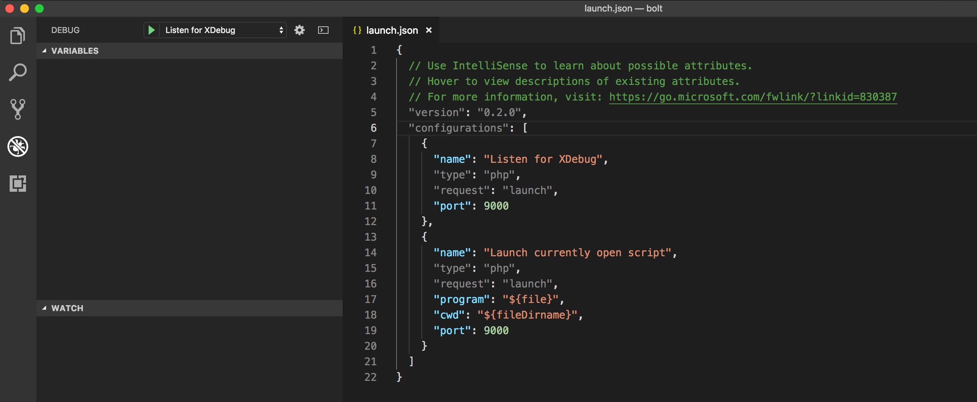The image size is (977, 402).
Task: Click the DEBUG panel header label
Action: pos(65,30)
